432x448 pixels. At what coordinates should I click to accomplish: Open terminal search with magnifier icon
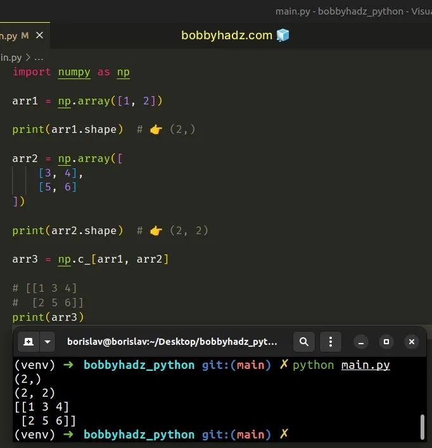pos(304,342)
